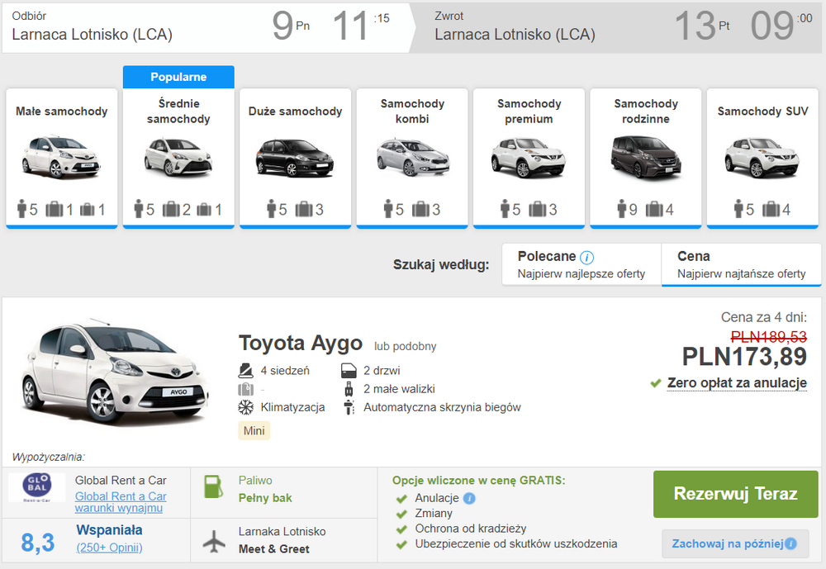Click the pickup date 9 Pn
Image resolution: width=826 pixels, height=569 pixels.
click(x=291, y=26)
